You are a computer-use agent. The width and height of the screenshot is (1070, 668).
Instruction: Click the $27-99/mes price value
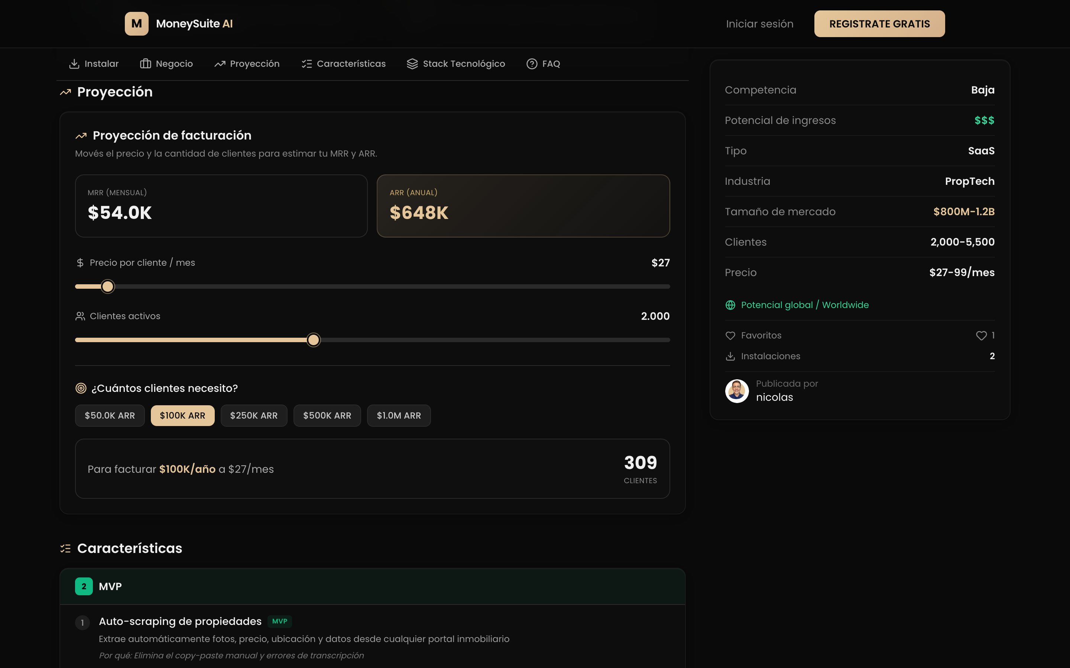point(962,273)
